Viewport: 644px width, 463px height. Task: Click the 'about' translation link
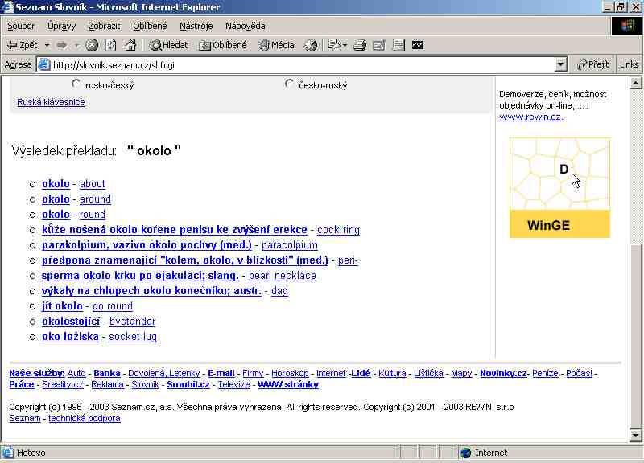click(93, 184)
